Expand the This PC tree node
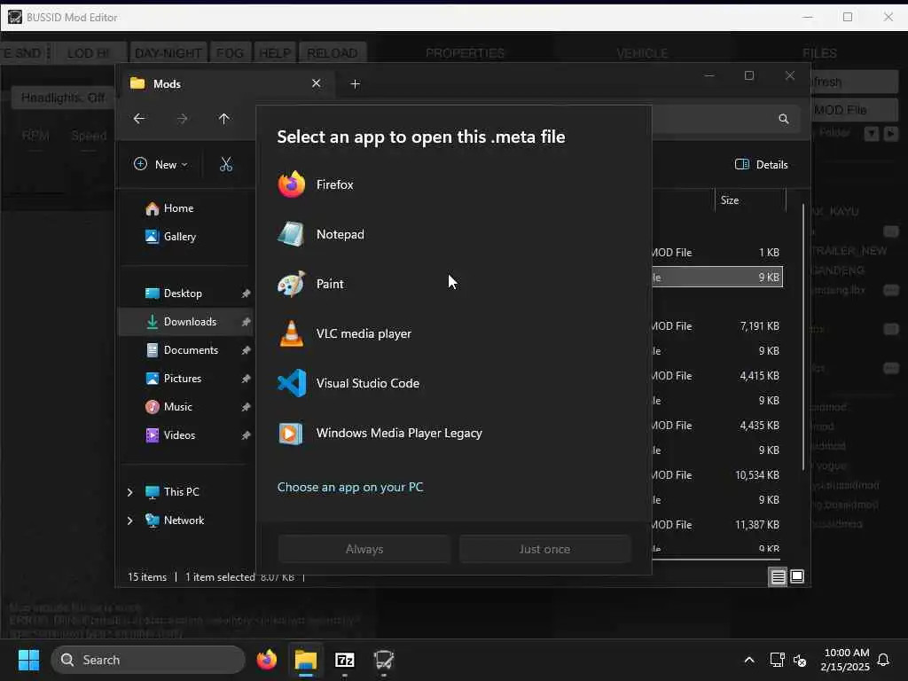 click(129, 492)
